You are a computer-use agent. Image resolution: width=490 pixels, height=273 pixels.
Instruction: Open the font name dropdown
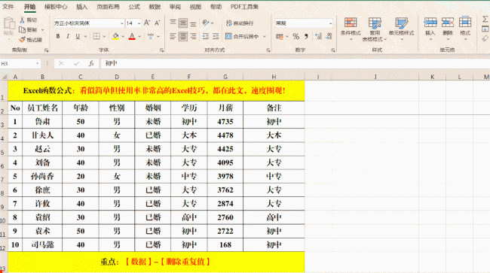pos(122,23)
